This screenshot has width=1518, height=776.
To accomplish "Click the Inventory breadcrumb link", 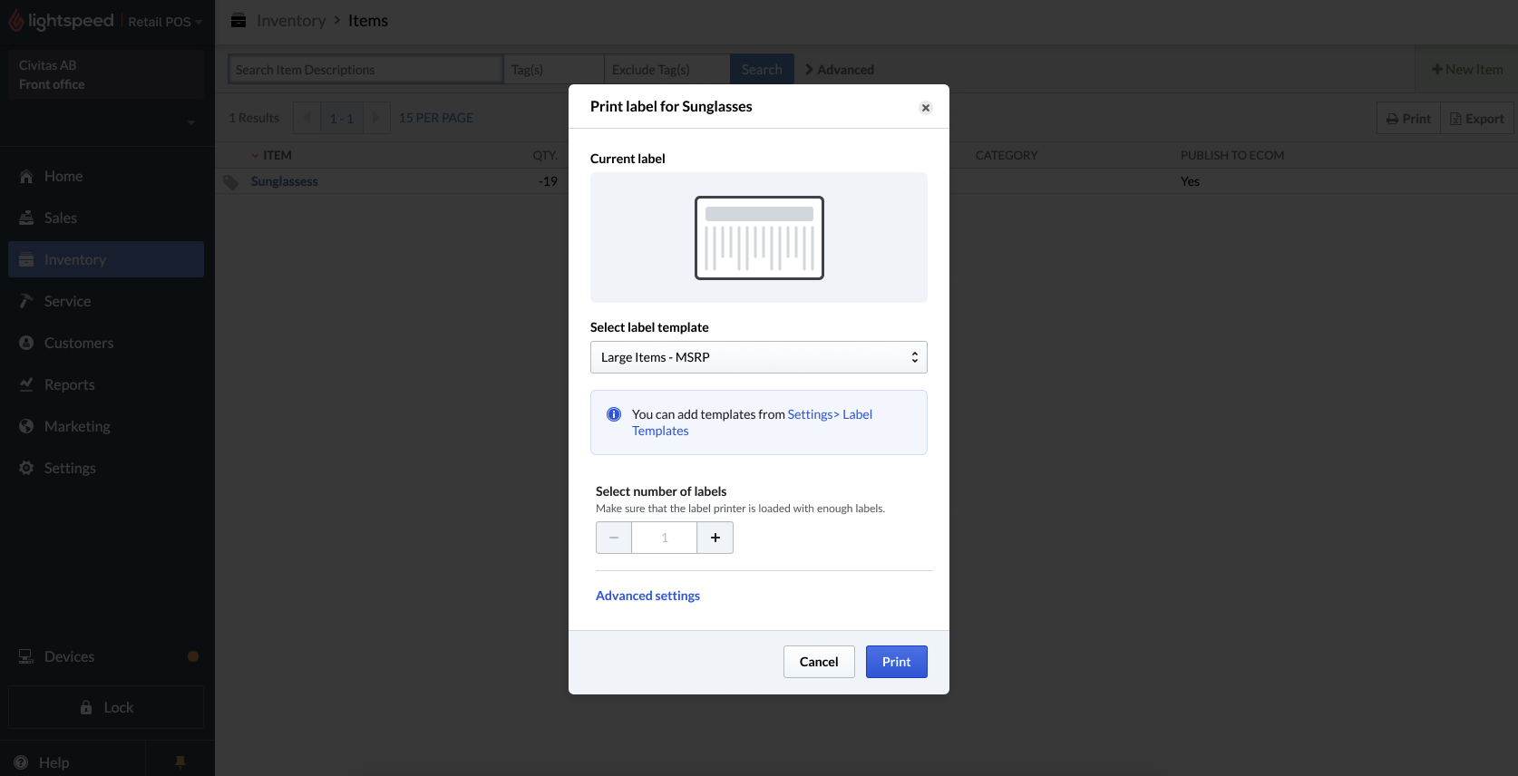I will tap(291, 21).
